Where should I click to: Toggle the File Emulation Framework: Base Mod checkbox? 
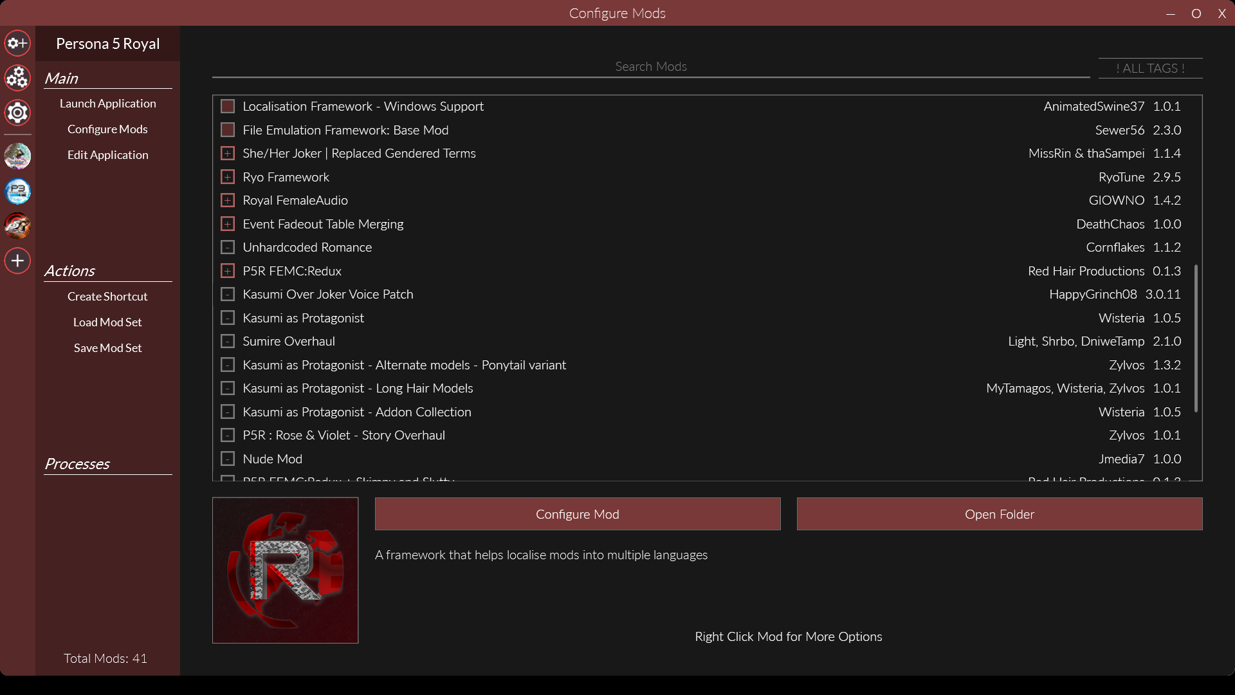[x=228, y=130]
